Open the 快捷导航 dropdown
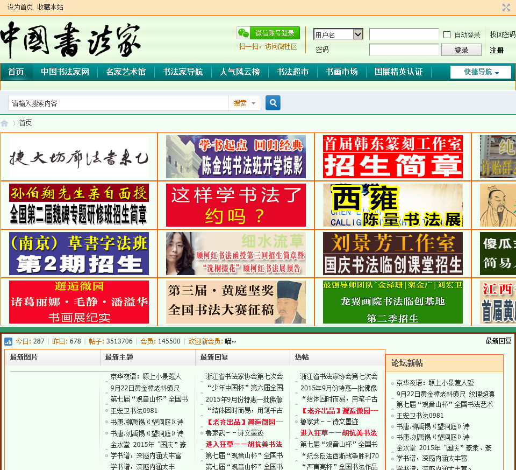The height and width of the screenshot is (470, 516). (x=481, y=72)
